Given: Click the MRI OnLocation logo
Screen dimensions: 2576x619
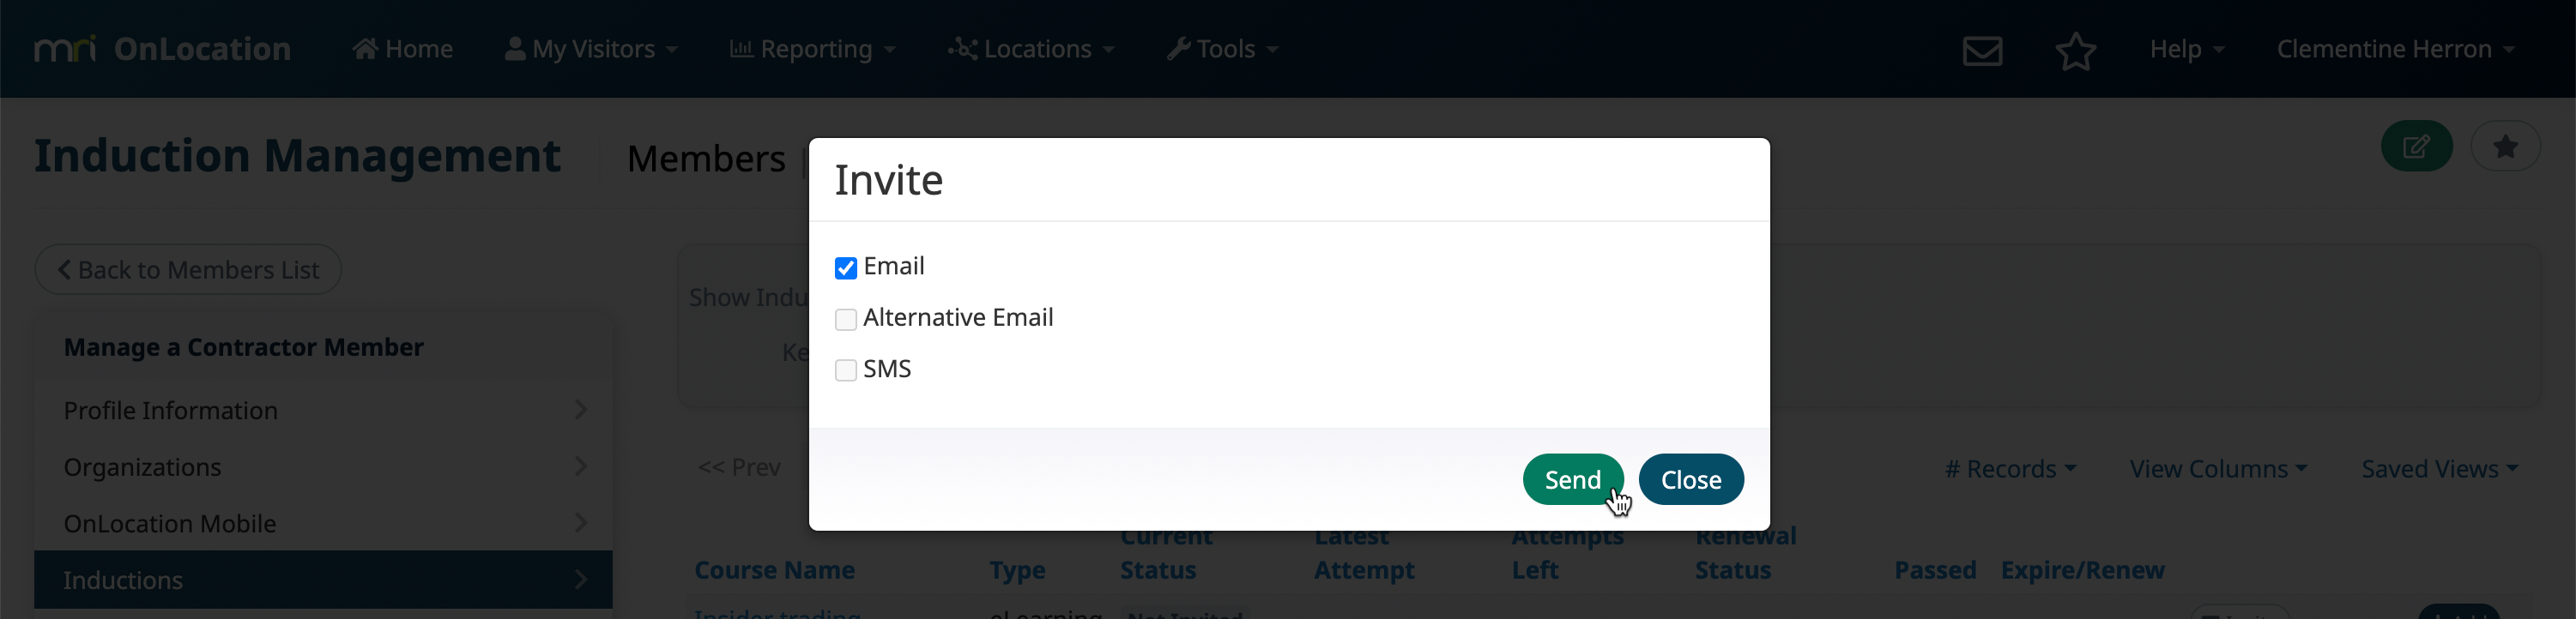Looking at the screenshot, I should [162, 49].
